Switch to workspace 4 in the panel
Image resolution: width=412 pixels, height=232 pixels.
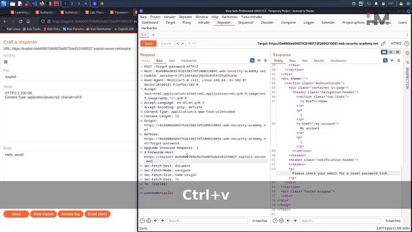pyautogui.click(x=86, y=4)
